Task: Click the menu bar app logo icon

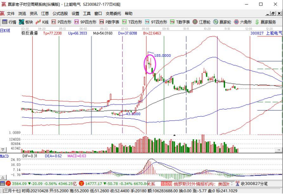Action: click(2, 13)
